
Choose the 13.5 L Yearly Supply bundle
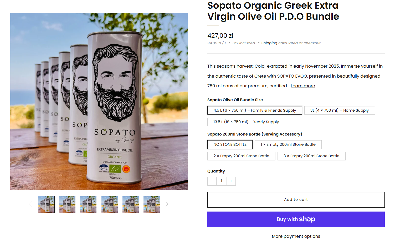pos(246,122)
